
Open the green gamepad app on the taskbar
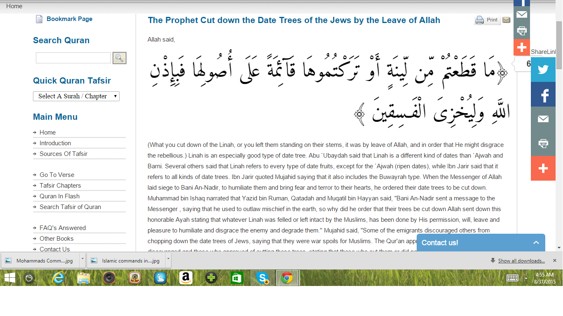[211, 278]
